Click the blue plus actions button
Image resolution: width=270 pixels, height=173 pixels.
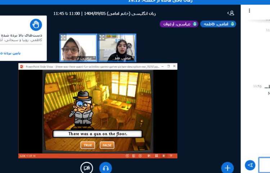(228, 168)
